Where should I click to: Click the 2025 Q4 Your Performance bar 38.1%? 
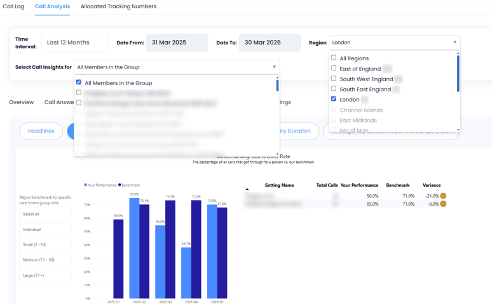(x=186, y=273)
